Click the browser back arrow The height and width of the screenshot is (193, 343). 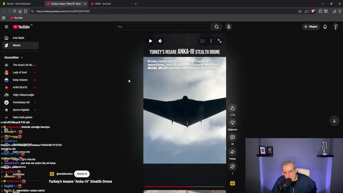tap(4, 11)
